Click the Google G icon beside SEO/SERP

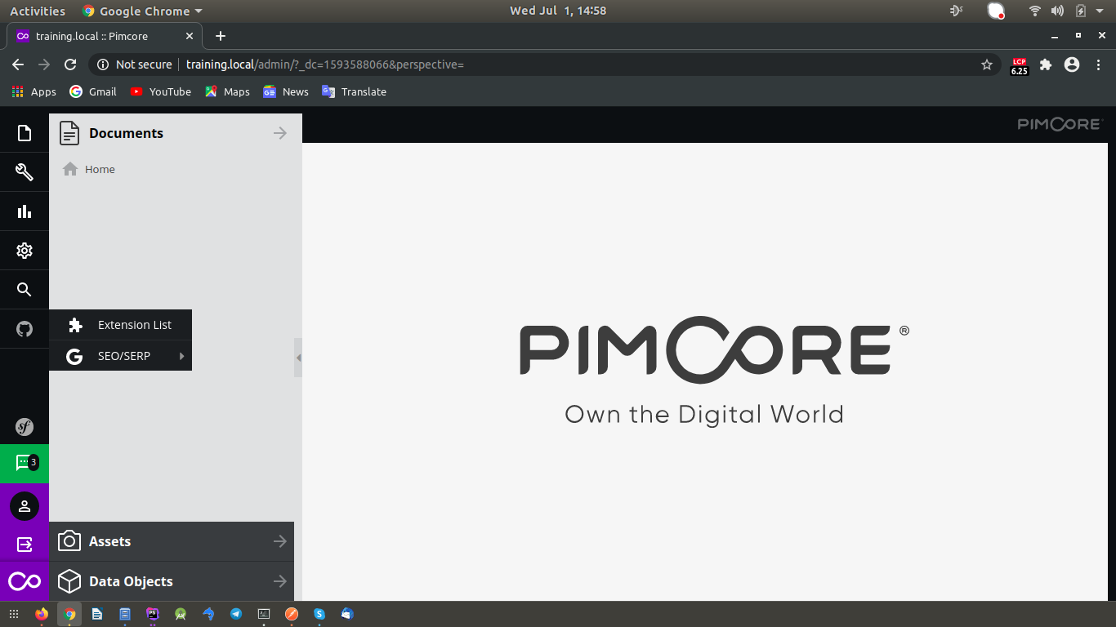point(74,356)
